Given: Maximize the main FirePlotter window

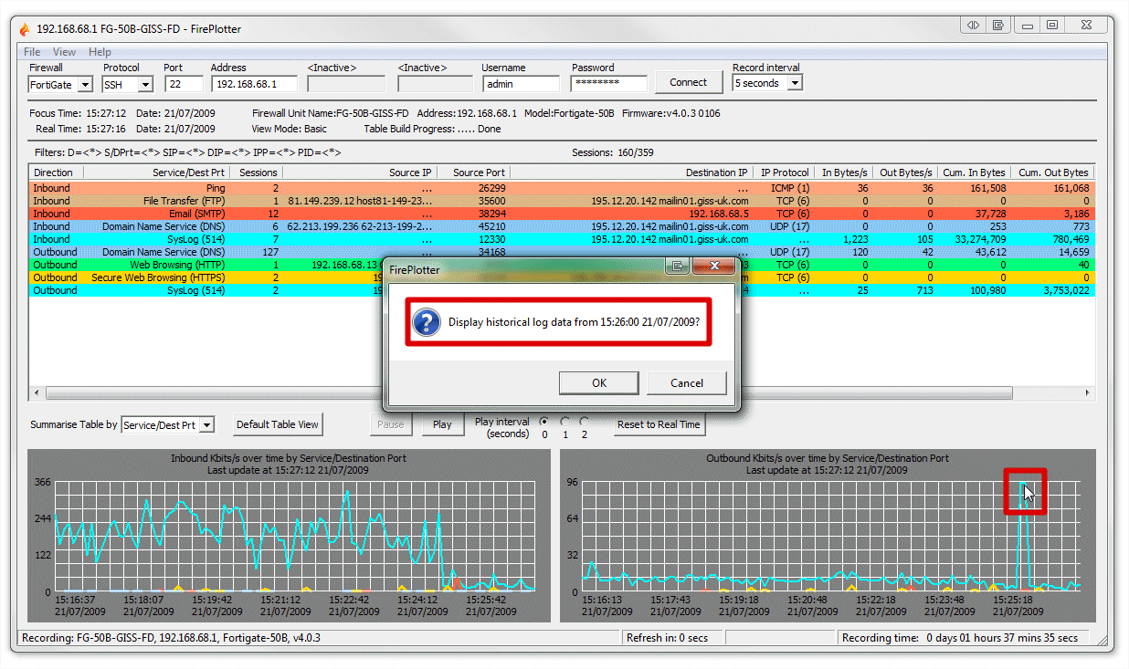Looking at the screenshot, I should (x=1052, y=26).
